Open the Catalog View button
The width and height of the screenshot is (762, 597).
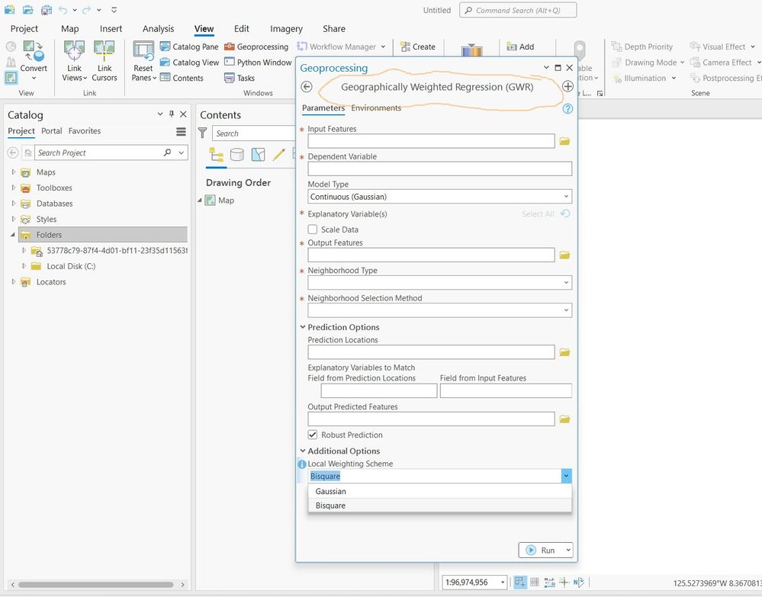tap(189, 63)
